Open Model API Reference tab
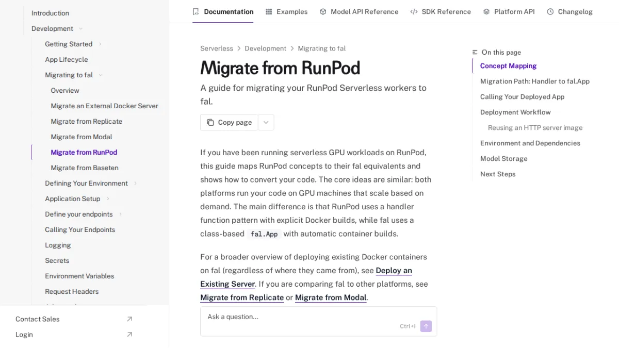Image resolution: width=619 pixels, height=348 pixels. 359,11
